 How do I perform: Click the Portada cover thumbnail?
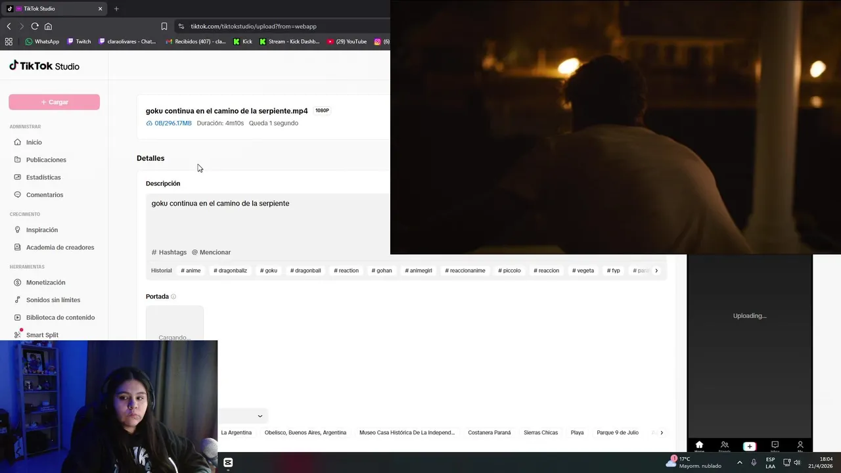click(x=175, y=323)
